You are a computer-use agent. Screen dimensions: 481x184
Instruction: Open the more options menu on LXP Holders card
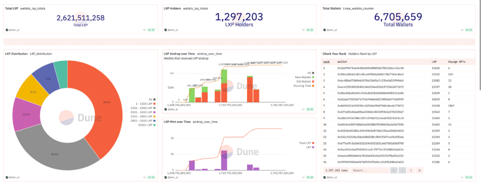point(303,30)
